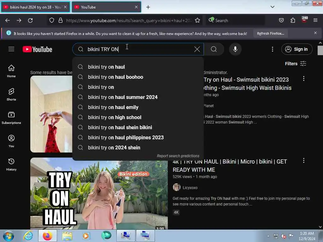Go to Home in the sidebar
323x242 pixels.
[x=11, y=71]
